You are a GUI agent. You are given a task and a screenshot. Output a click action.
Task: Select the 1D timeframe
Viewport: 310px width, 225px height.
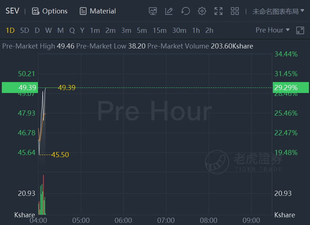tap(10, 31)
